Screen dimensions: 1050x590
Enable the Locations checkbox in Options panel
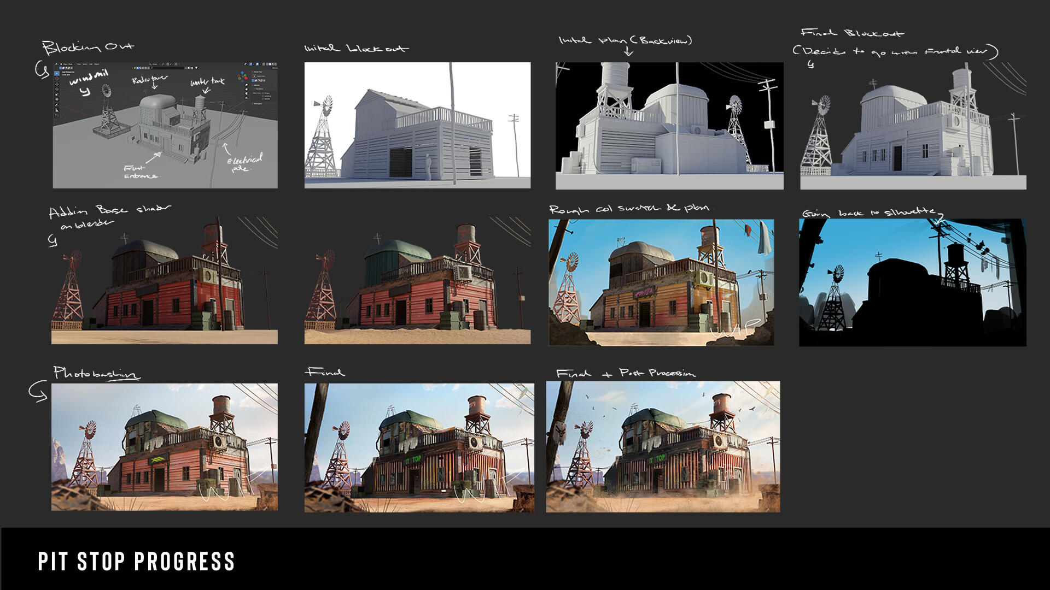263,96
